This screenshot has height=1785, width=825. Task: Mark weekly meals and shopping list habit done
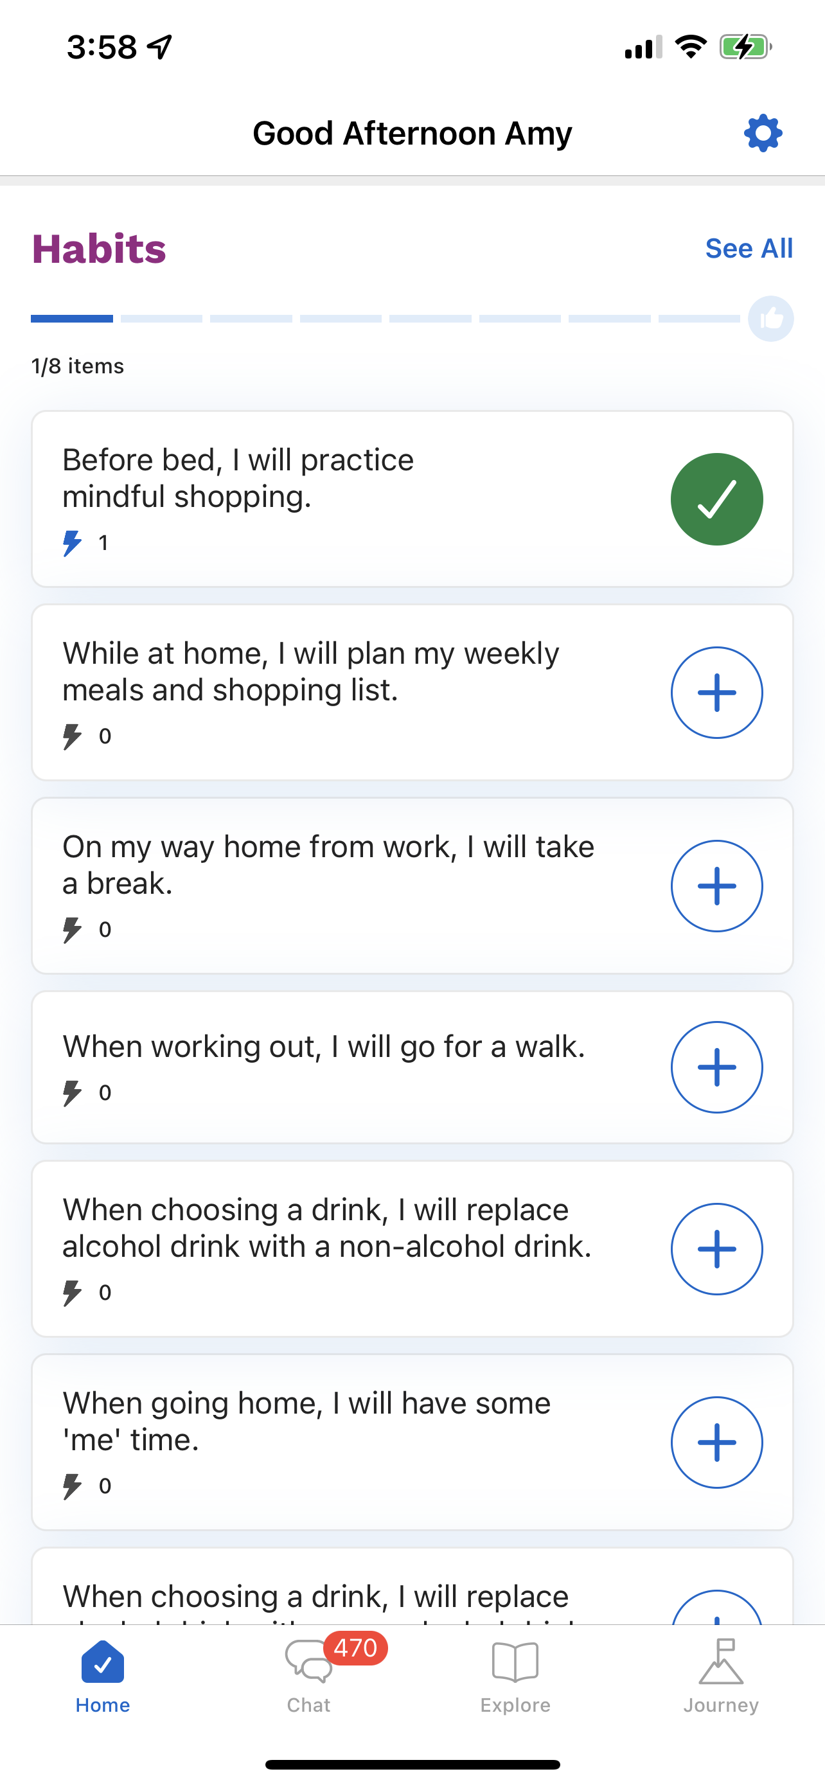point(716,692)
